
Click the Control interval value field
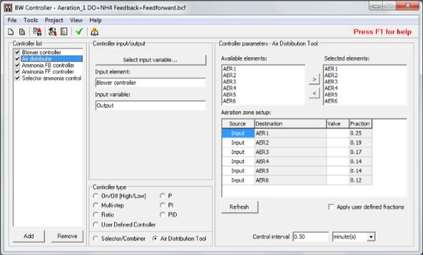tap(310, 237)
